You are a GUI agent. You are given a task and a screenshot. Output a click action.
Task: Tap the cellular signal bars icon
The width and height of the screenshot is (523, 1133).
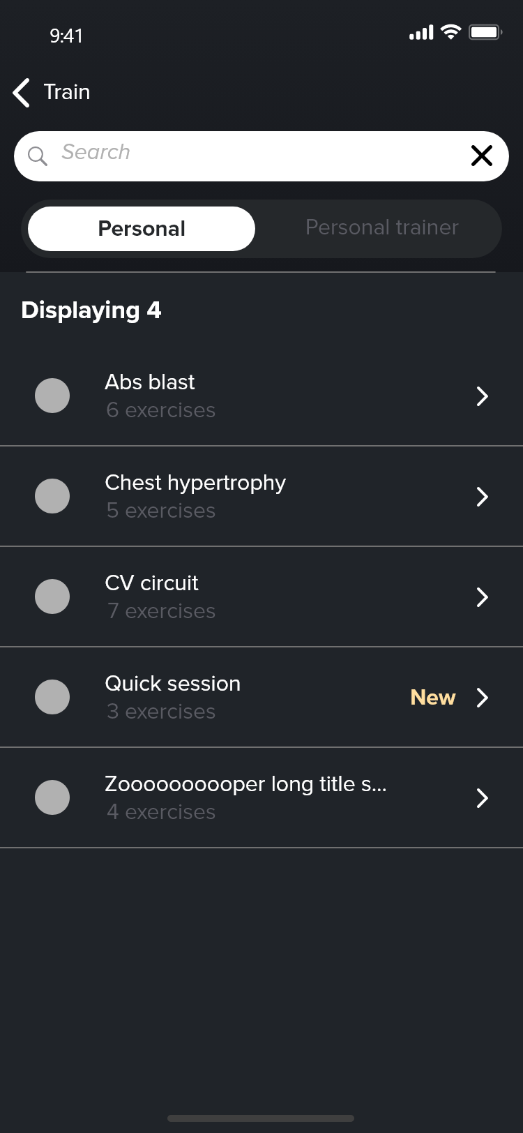(421, 32)
